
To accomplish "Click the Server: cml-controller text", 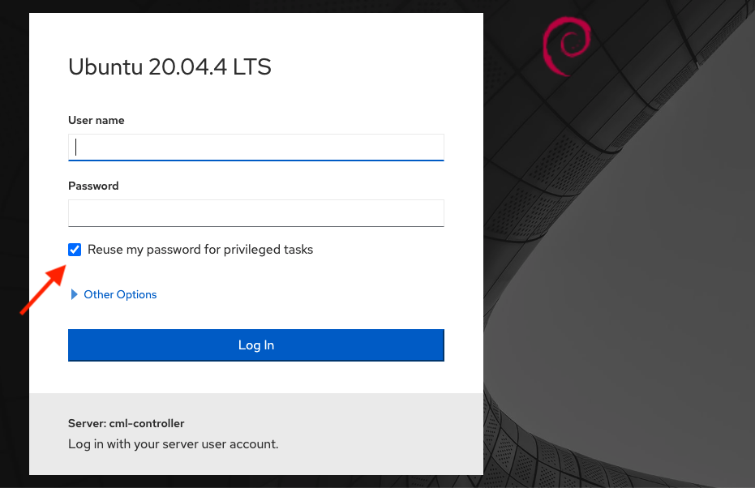I will [126, 423].
